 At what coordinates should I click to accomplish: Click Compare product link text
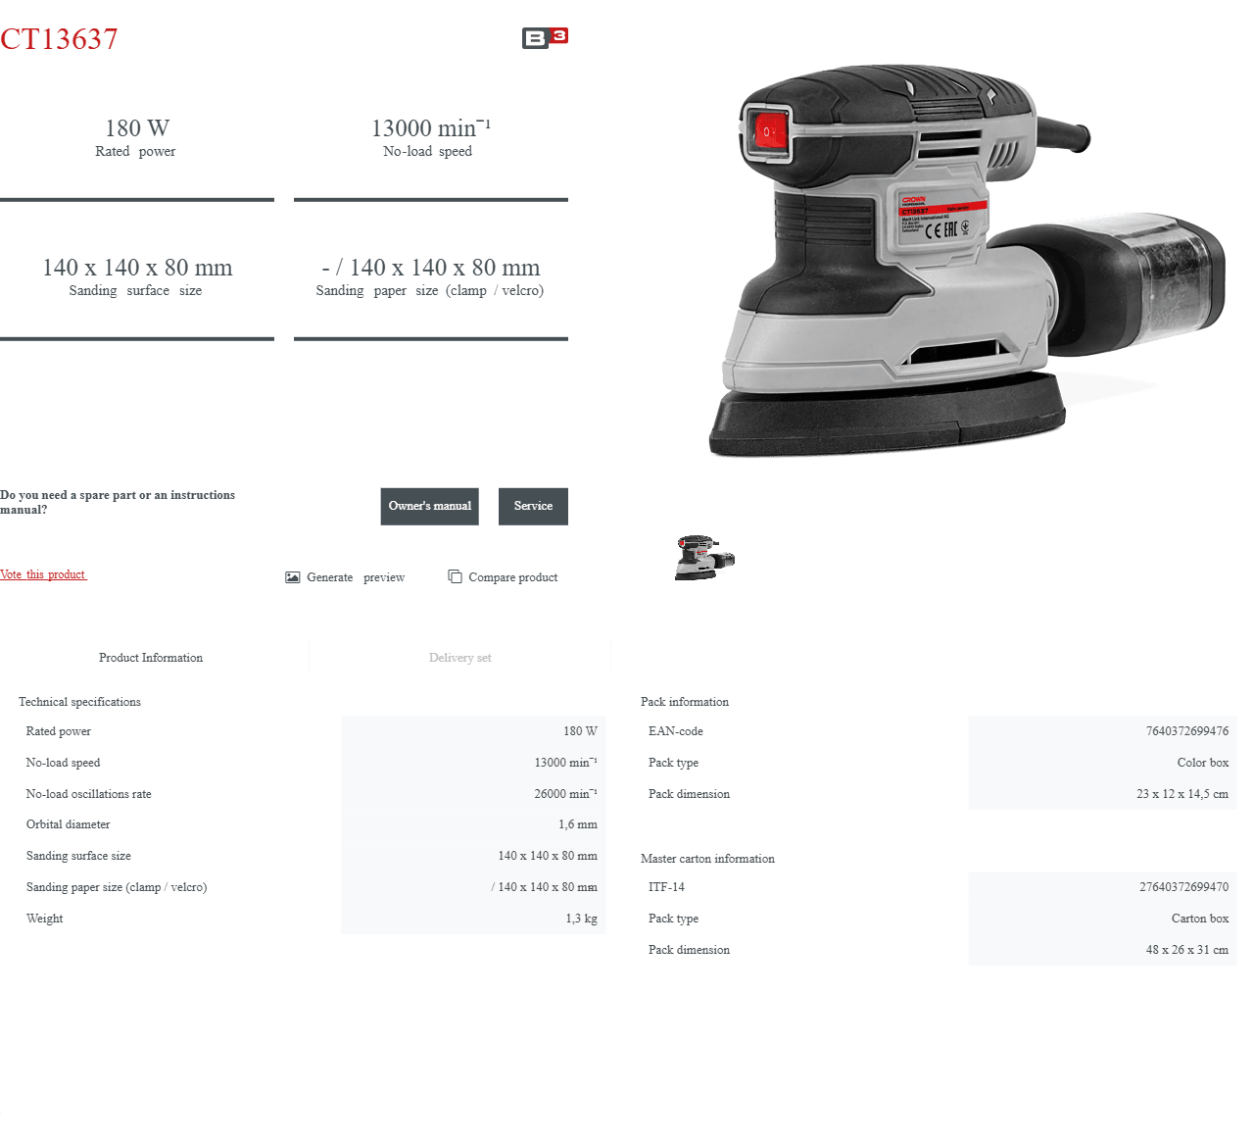(x=512, y=577)
